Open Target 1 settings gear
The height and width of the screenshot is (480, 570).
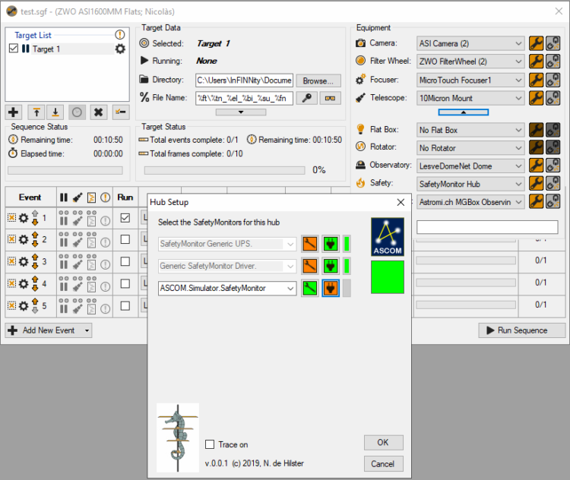tap(120, 49)
